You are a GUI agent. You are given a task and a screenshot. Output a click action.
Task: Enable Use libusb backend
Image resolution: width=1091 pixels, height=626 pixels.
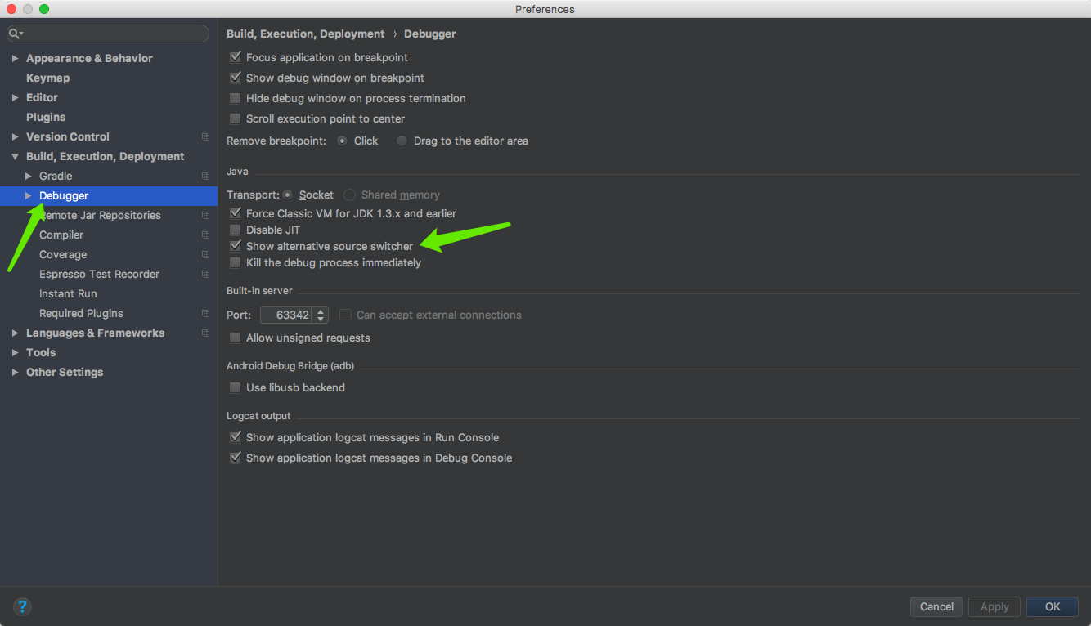236,387
